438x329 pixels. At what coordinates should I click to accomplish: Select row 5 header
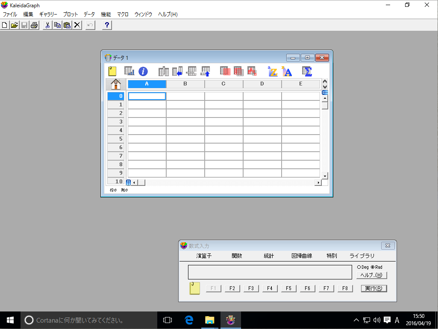tap(116, 138)
